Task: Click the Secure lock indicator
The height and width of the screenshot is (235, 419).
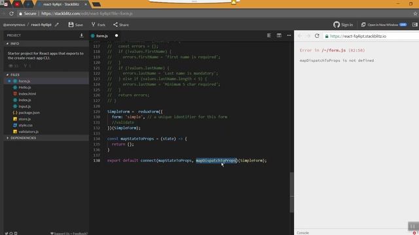Action: [x=27, y=13]
